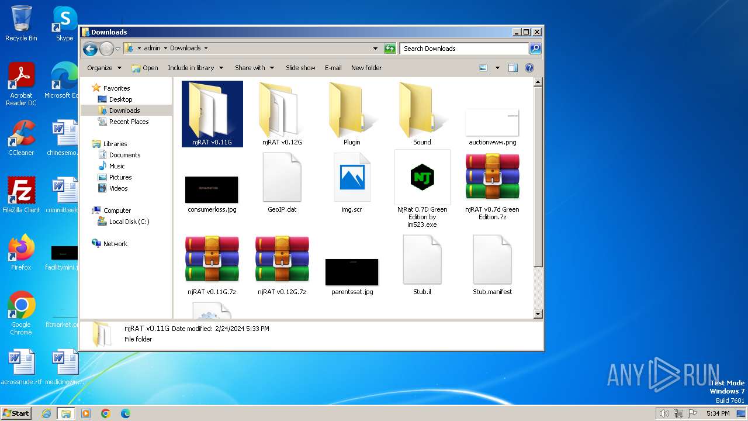Open CCleaner desktop shortcut
This screenshot has width=748, height=421.
pos(21,138)
